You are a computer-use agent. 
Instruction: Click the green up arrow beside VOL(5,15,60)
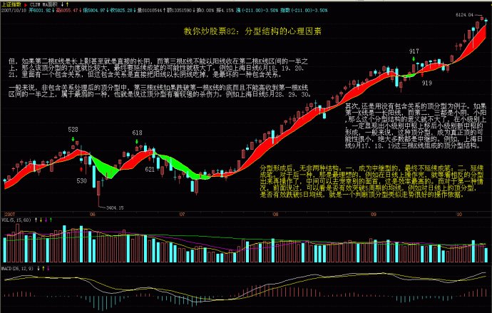(51, 220)
